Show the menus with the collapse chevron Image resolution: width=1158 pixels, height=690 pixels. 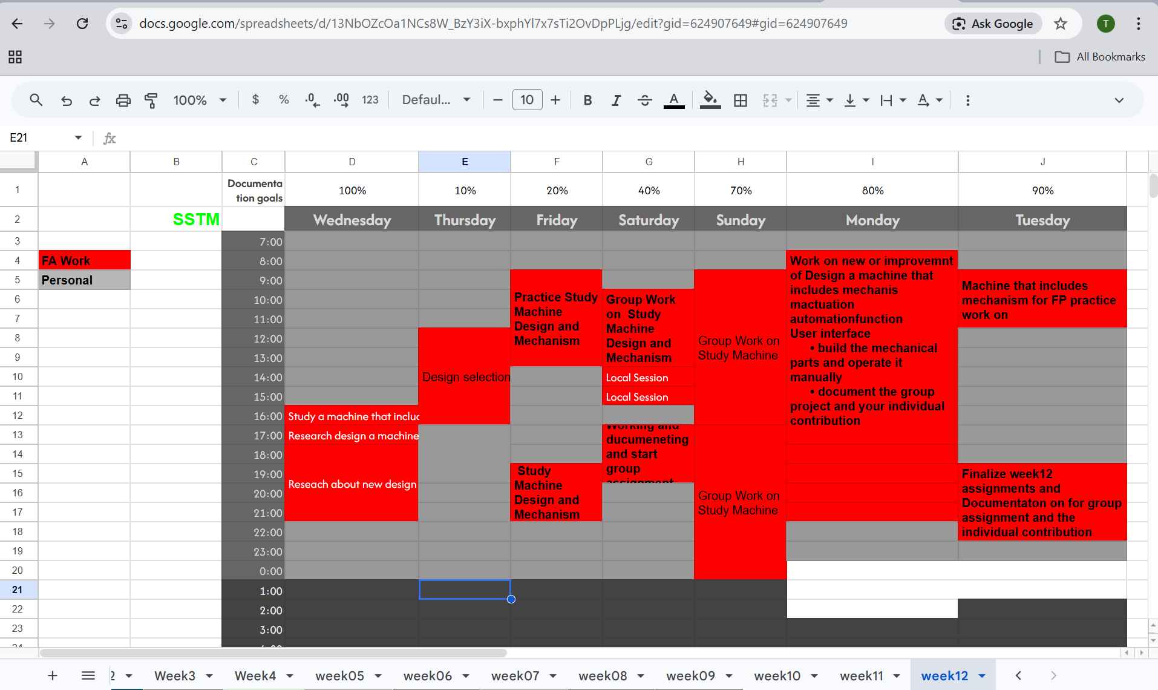(1119, 100)
